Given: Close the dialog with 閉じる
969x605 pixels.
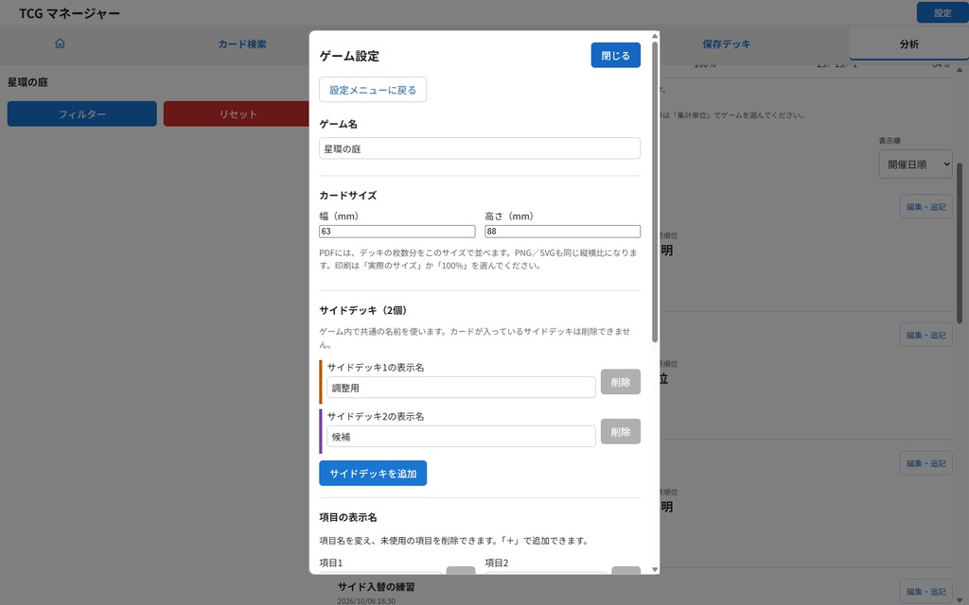Looking at the screenshot, I should tap(615, 55).
